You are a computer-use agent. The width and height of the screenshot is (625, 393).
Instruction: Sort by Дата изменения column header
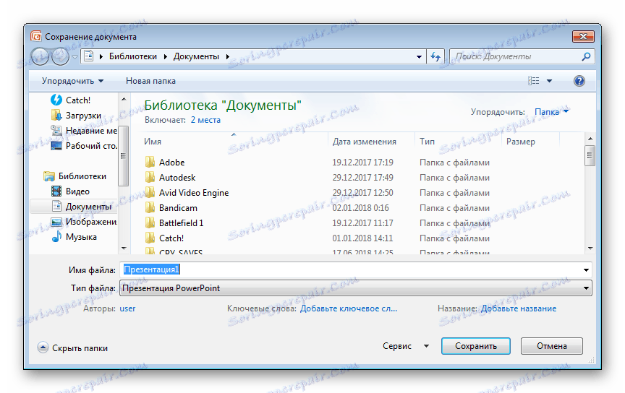pos(364,142)
